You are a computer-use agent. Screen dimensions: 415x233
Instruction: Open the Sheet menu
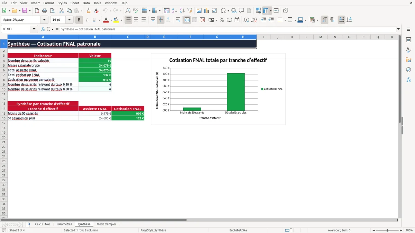75,3
